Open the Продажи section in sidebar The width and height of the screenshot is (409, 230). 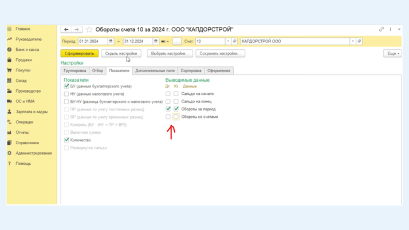tap(23, 60)
